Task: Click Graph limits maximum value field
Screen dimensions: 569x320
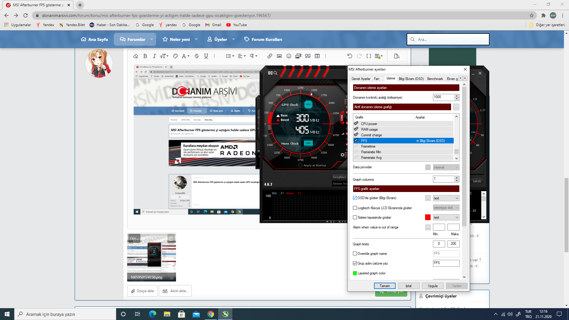Action: coord(453,244)
